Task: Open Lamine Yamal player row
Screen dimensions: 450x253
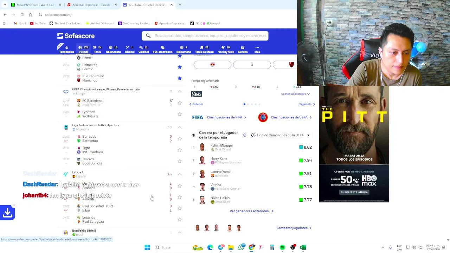Action: coord(252,174)
